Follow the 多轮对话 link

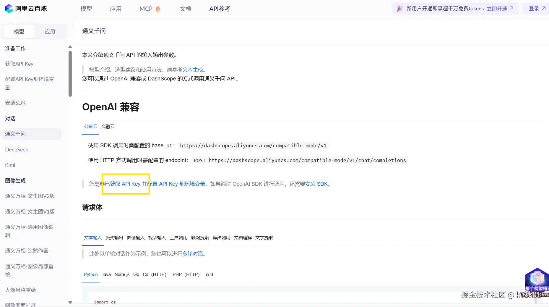click(193, 254)
